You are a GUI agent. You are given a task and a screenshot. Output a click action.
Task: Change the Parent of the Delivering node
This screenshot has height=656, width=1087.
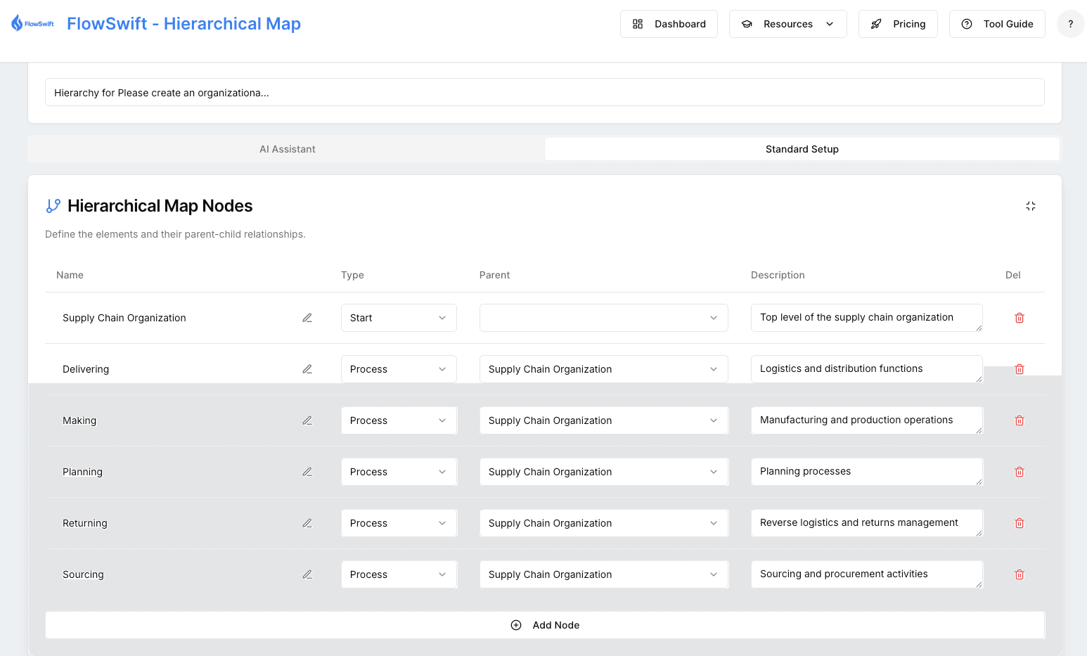[604, 369]
